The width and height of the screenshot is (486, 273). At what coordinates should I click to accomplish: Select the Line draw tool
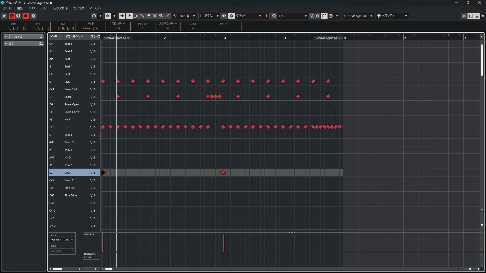168,16
